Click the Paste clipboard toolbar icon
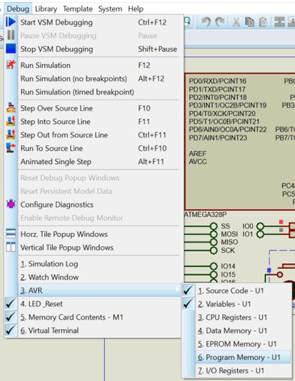 (263, 22)
